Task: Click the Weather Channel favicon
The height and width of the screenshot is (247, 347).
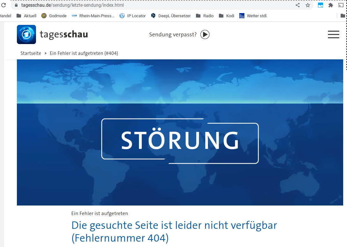Action: pos(242,16)
